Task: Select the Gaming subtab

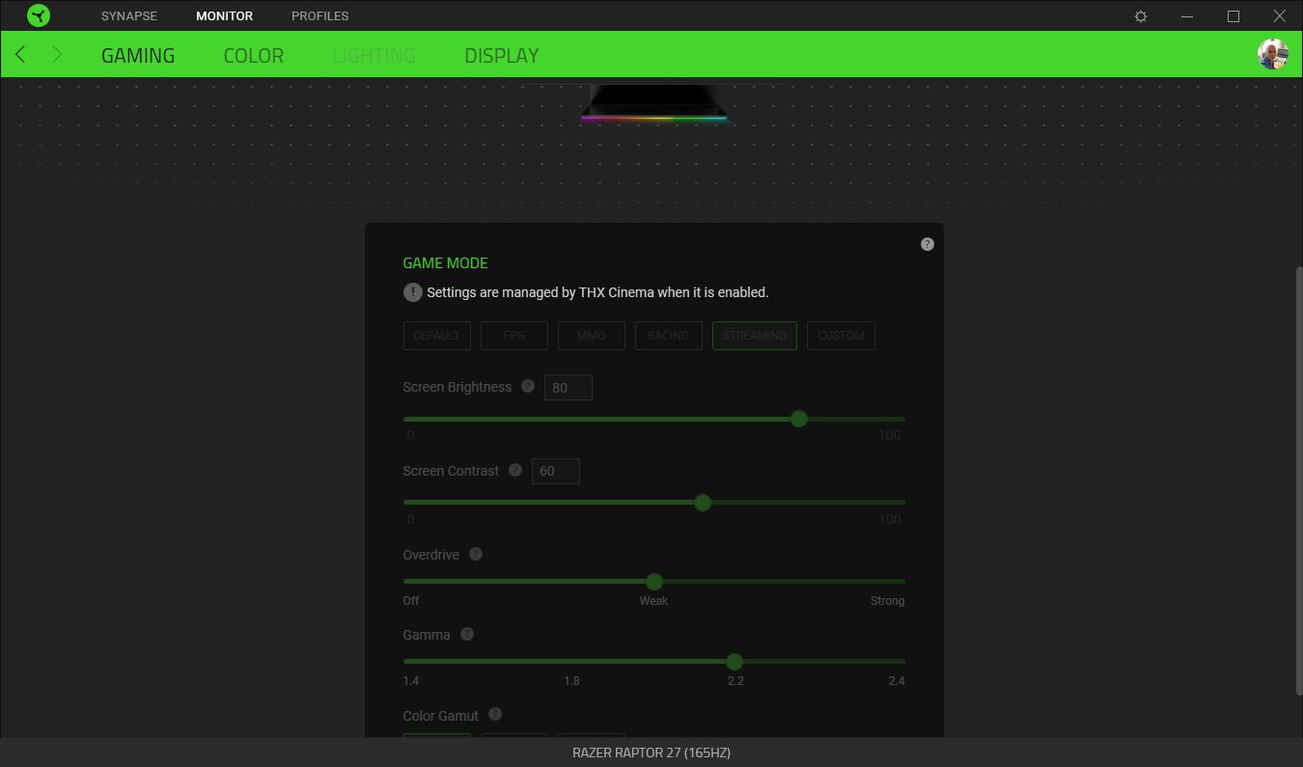Action: tap(138, 55)
